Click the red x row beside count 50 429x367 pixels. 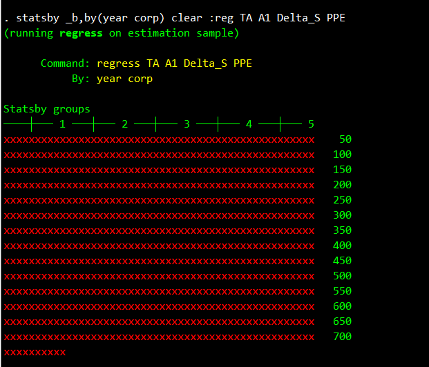click(x=159, y=140)
